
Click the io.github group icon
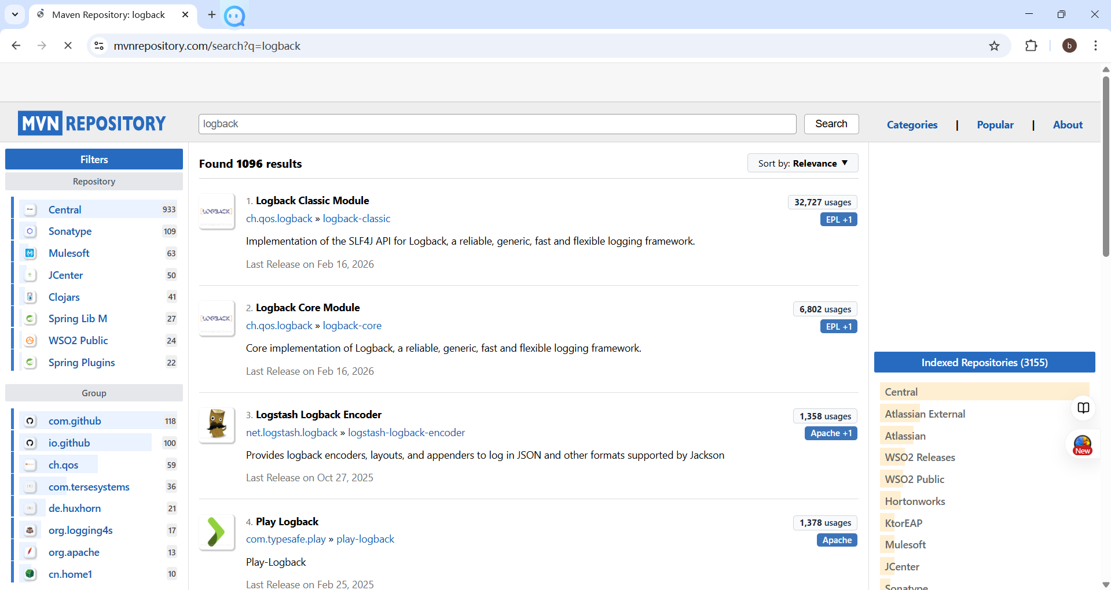(x=30, y=443)
